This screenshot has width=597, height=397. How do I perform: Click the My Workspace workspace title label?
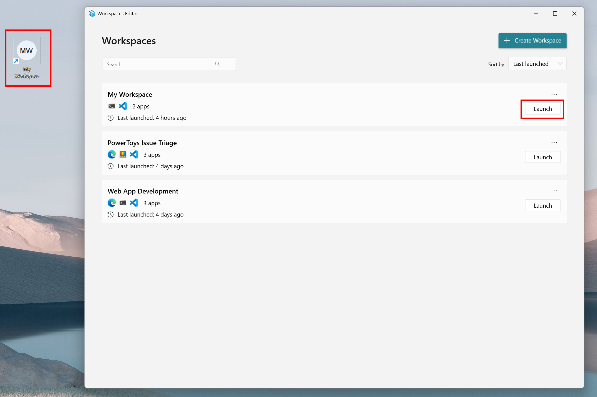pyautogui.click(x=129, y=94)
